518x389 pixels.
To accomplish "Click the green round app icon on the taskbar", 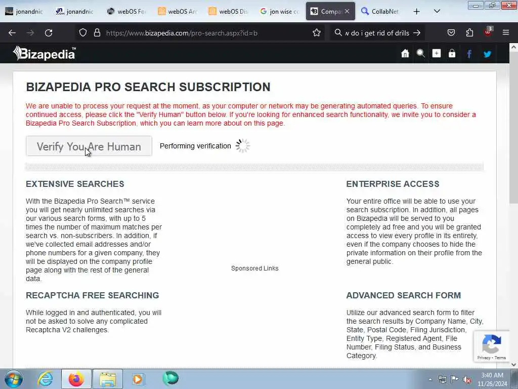I will tap(170, 379).
